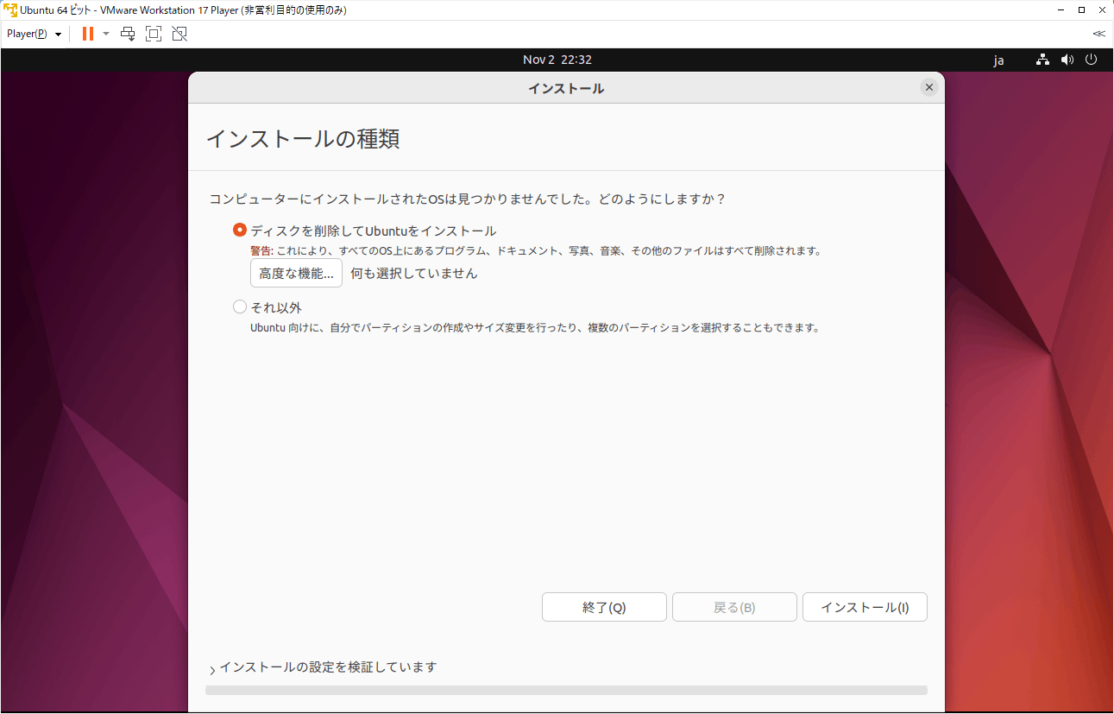This screenshot has width=1114, height=714.
Task: Open the 高度な機能... button
Action: (x=296, y=273)
